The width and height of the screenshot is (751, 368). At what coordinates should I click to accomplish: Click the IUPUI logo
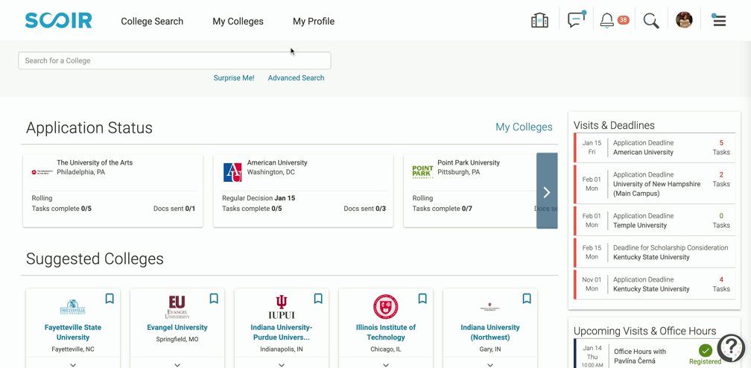coord(281,307)
